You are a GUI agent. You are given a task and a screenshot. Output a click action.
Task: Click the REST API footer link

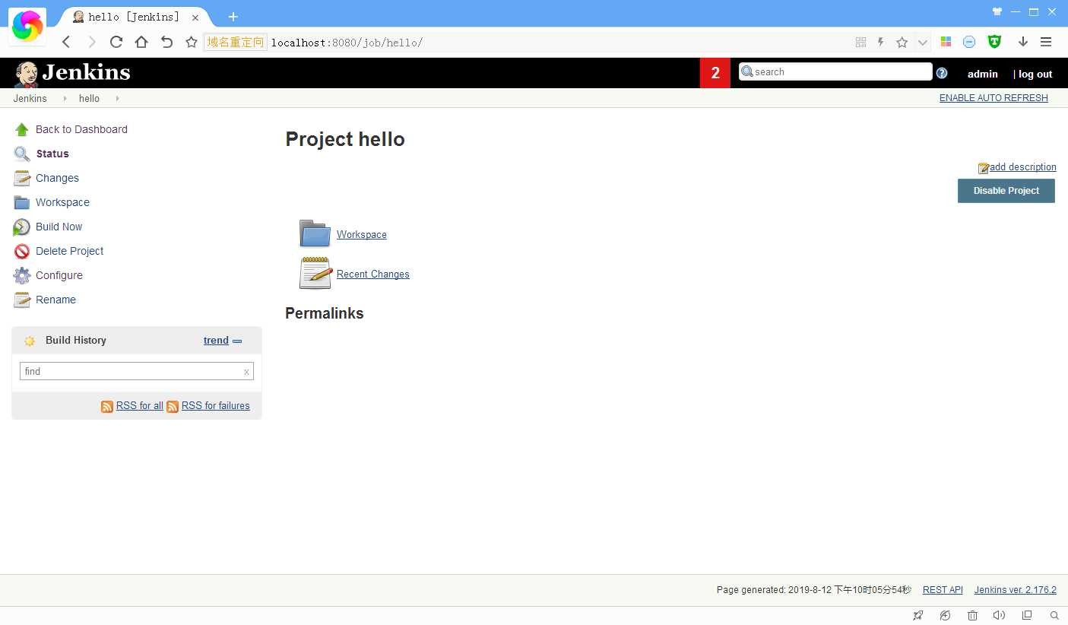coord(943,590)
